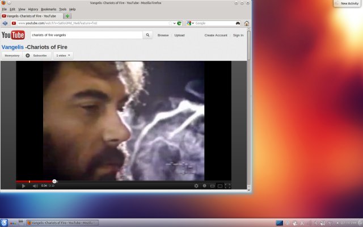363x227 pixels.
Task: Click the Bluetooth tray icon
Action: point(316,223)
